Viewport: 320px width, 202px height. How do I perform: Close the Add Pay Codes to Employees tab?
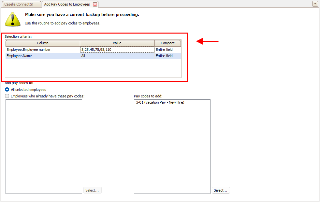point(95,4)
